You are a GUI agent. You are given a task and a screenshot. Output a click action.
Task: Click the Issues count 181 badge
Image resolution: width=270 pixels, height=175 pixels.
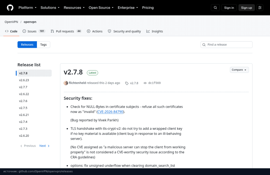coord(42,31)
